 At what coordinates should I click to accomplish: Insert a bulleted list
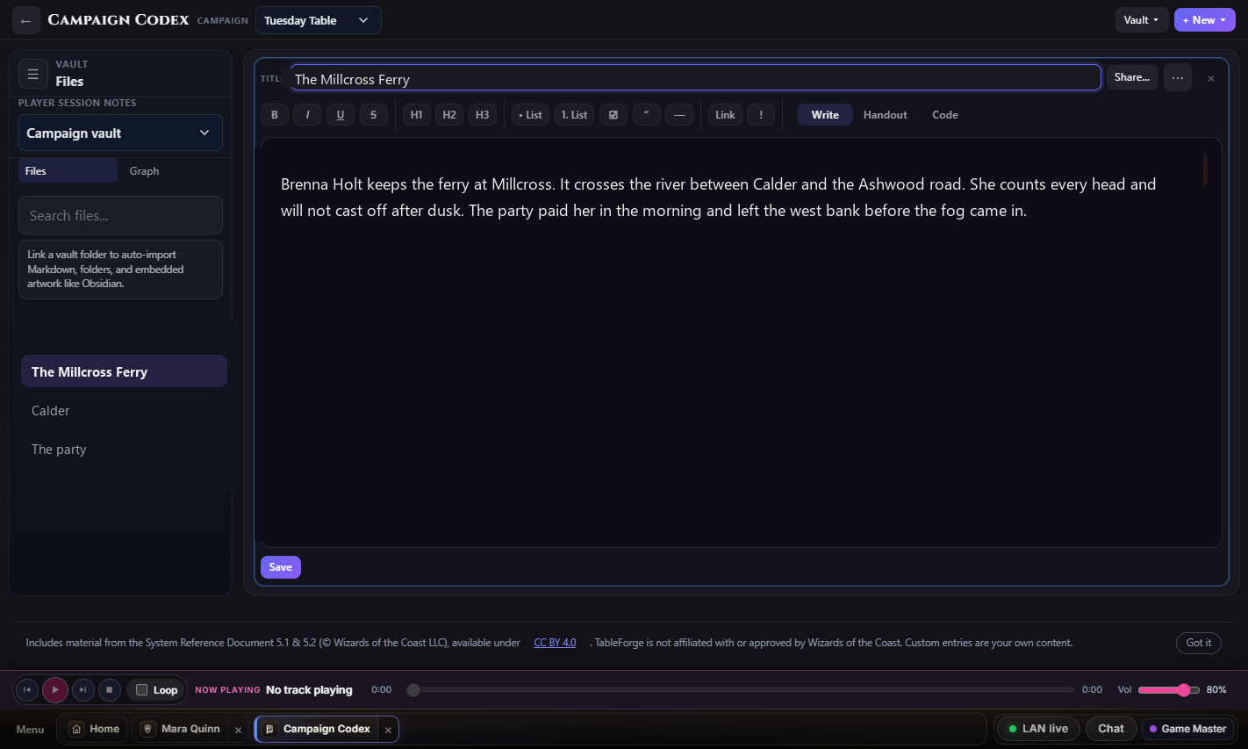530,115
